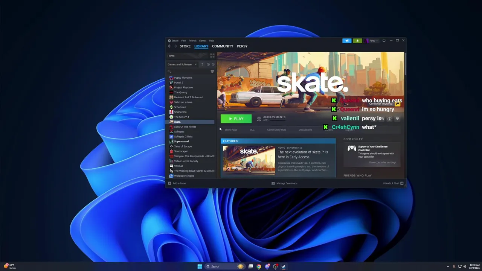The height and width of the screenshot is (271, 482).
Task: Open the View menu
Action: [x=183, y=41]
